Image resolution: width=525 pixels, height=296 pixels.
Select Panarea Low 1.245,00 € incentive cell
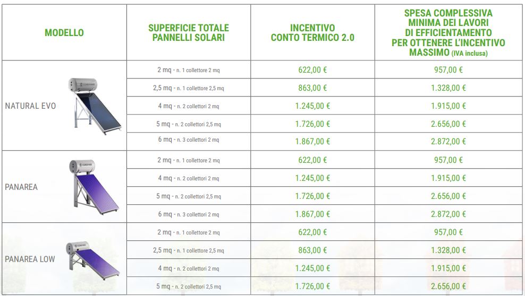click(312, 268)
